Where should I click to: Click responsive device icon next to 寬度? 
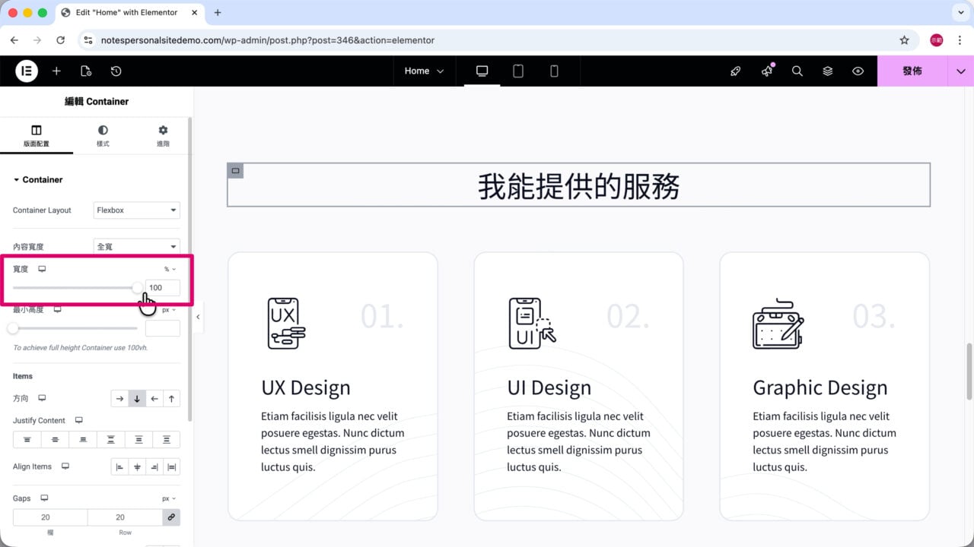pyautogui.click(x=43, y=269)
